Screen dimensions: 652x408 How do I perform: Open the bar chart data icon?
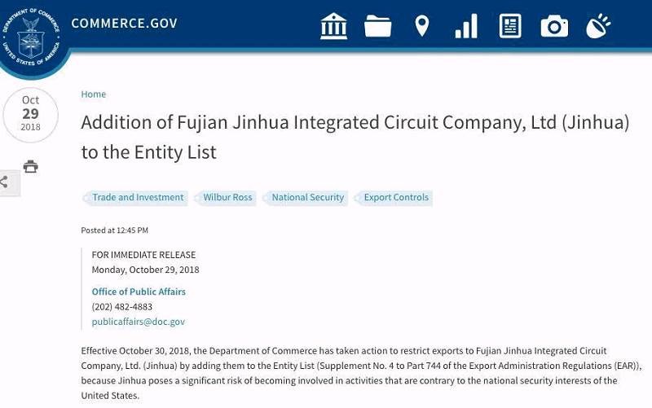[466, 26]
